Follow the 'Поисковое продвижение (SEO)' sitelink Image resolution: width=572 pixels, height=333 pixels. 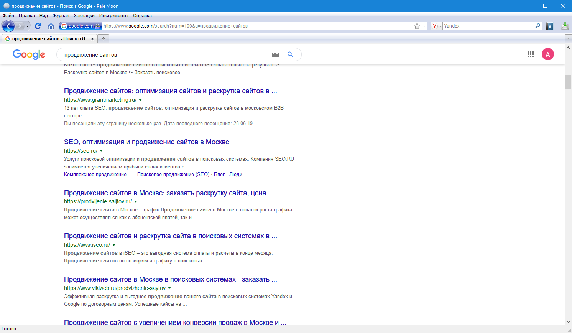173,174
